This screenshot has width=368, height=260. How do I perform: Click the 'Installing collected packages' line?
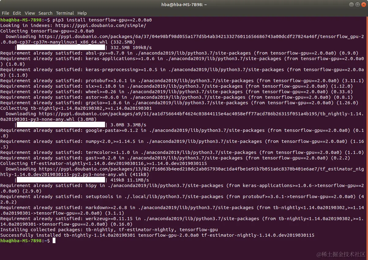tap(109, 230)
